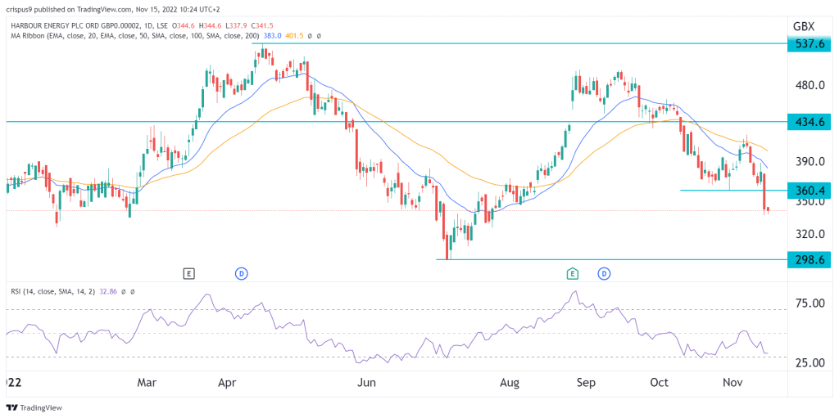839x418 pixels.
Task: Click the 320.0 price axis label
Action: coord(809,234)
